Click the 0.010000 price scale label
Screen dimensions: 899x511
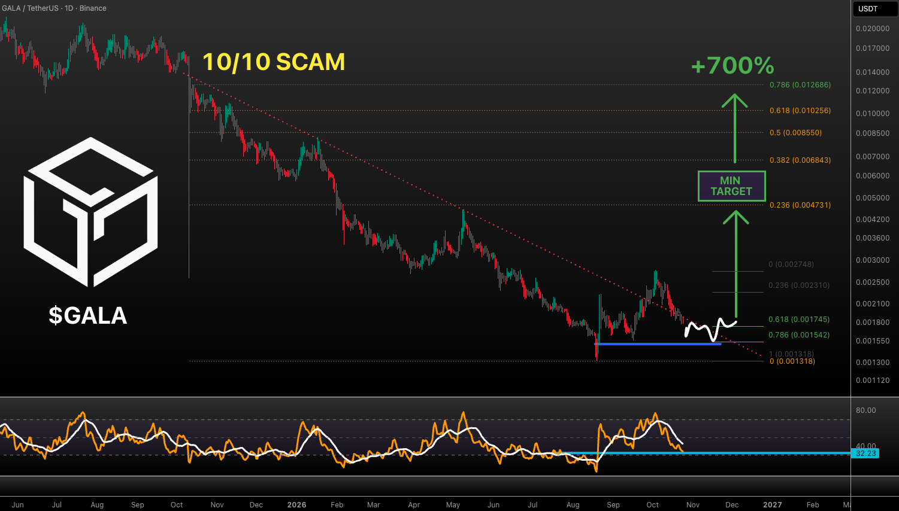click(873, 114)
